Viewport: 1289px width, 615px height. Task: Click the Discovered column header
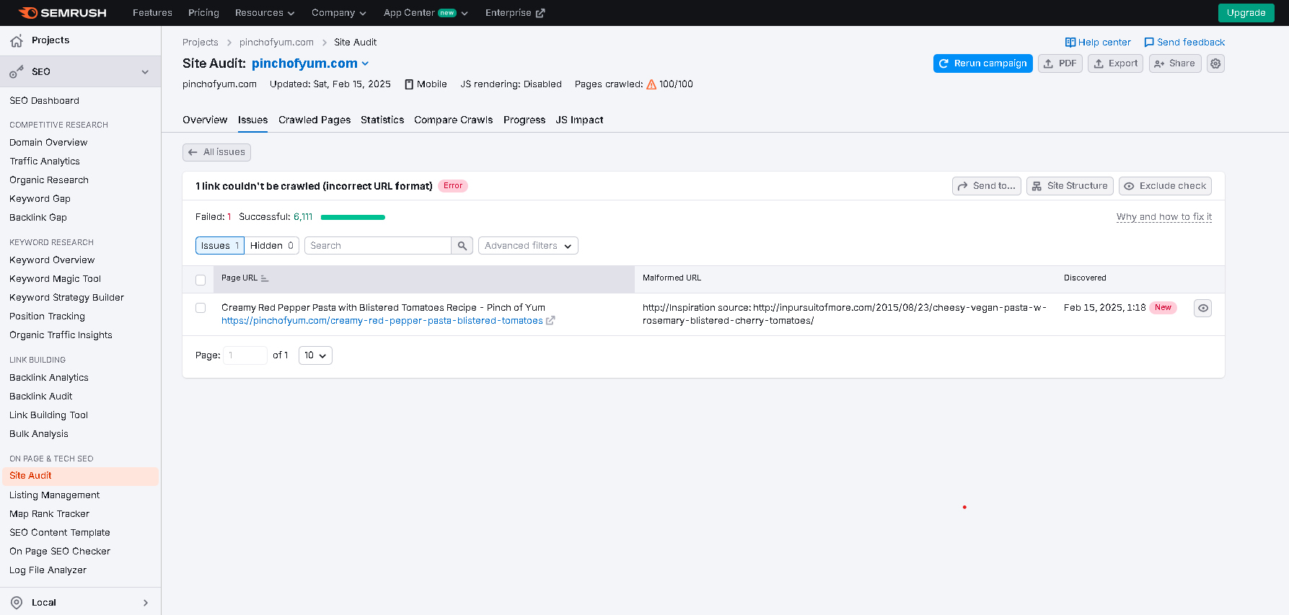pyautogui.click(x=1085, y=278)
